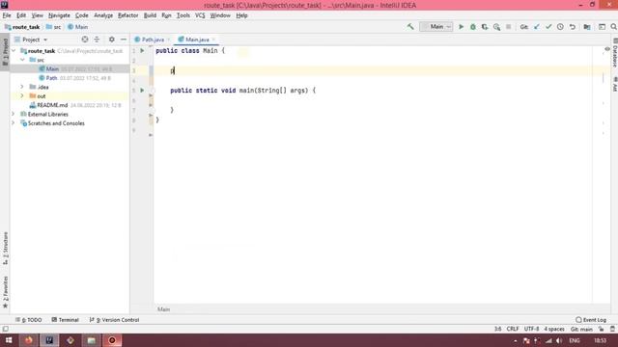Open the Terminal tool window
Viewport: 618px width, 347px height.
[66, 320]
